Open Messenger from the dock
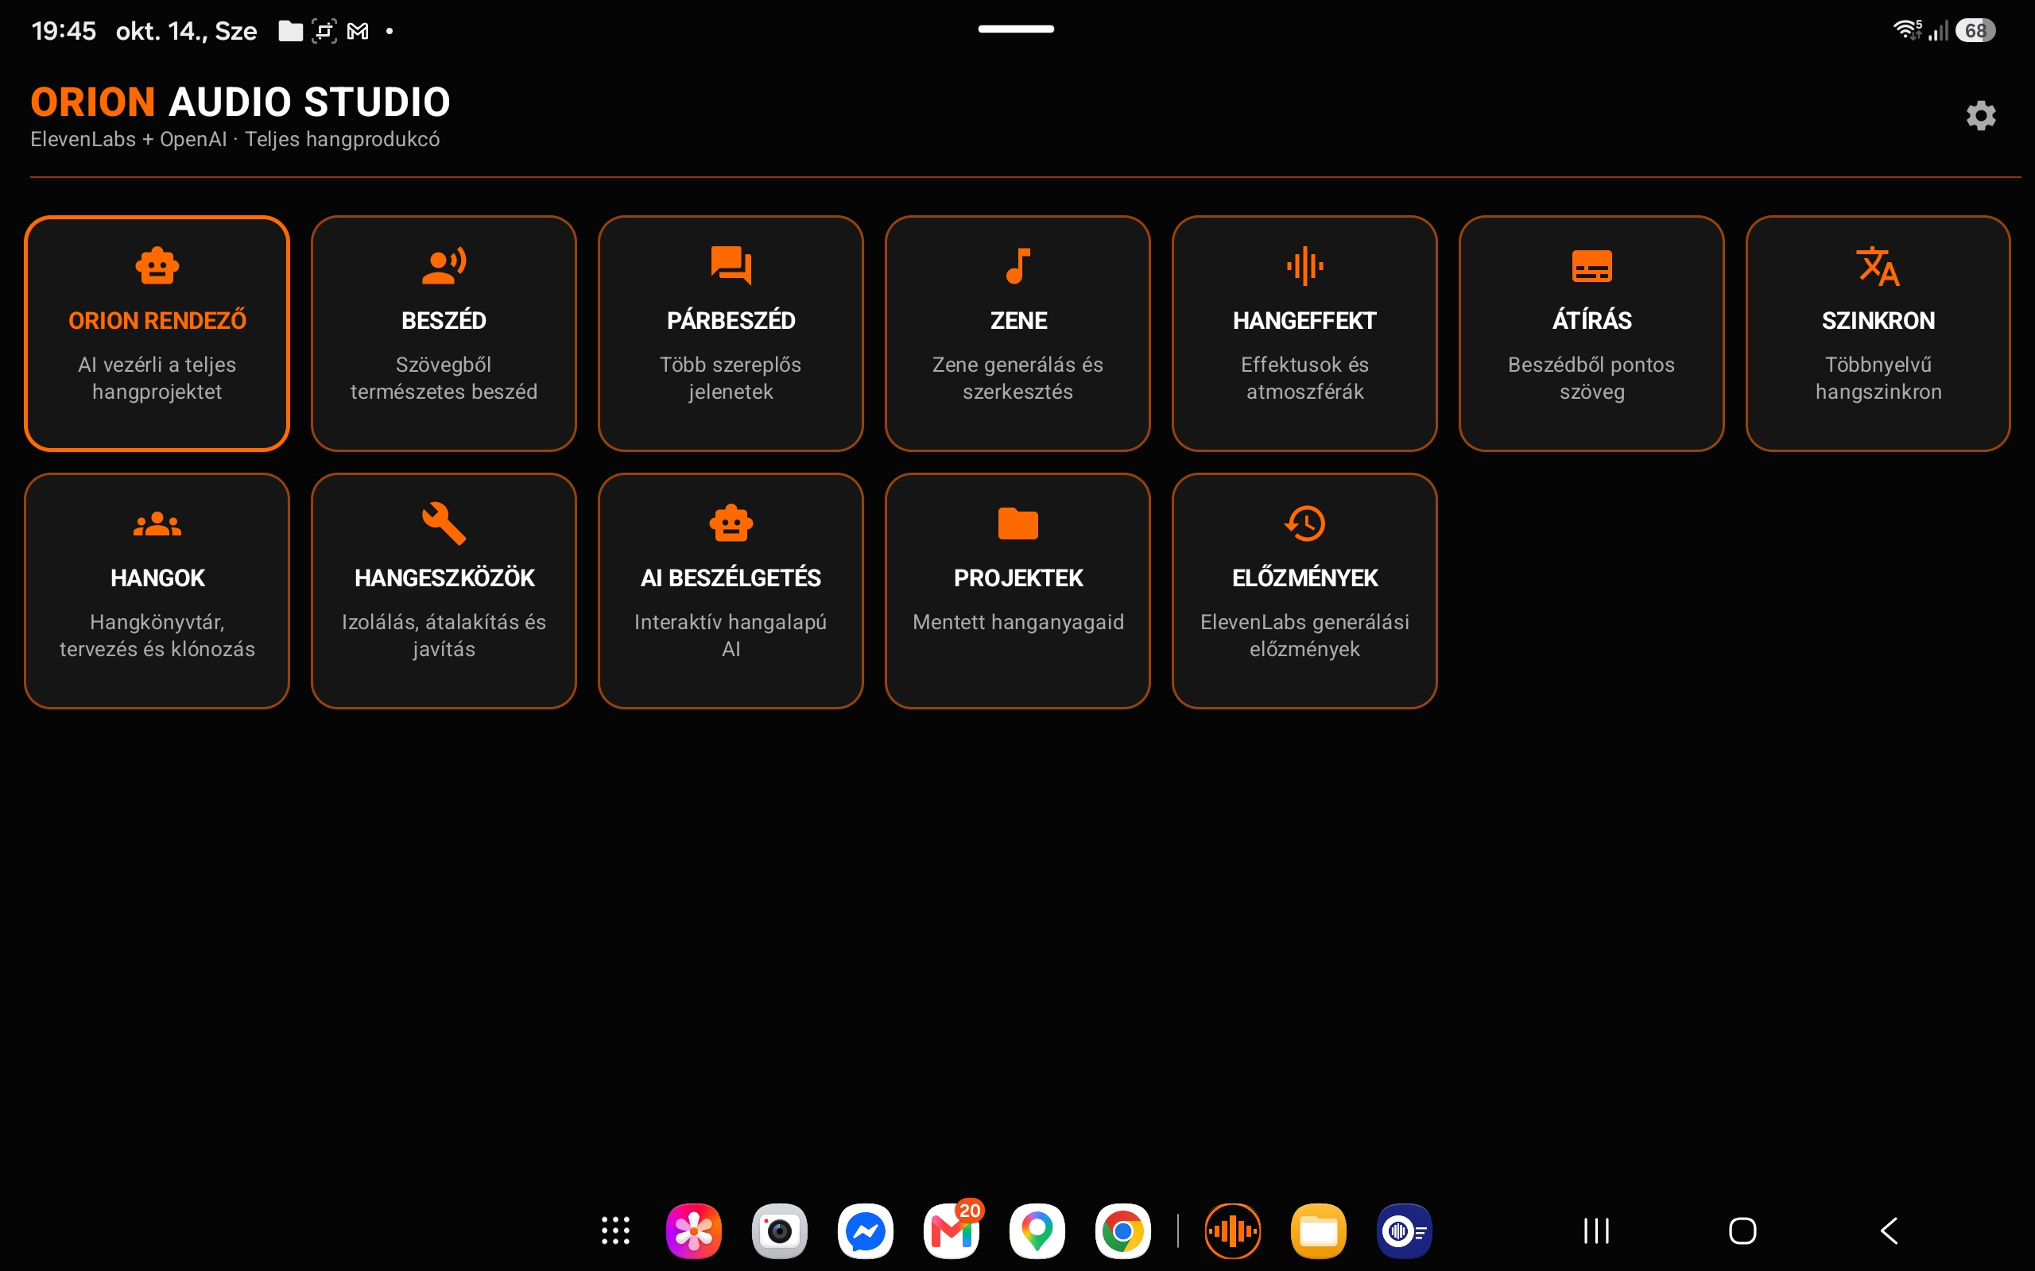 pos(866,1230)
